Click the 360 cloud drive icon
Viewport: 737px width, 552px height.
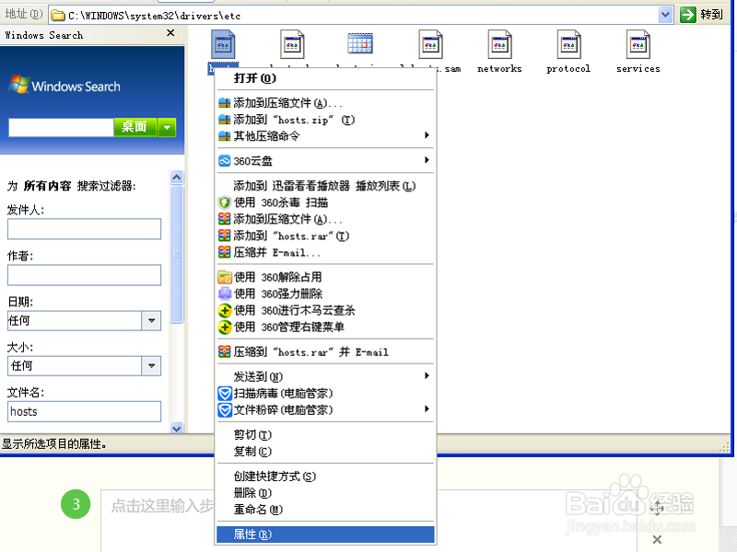(x=225, y=161)
